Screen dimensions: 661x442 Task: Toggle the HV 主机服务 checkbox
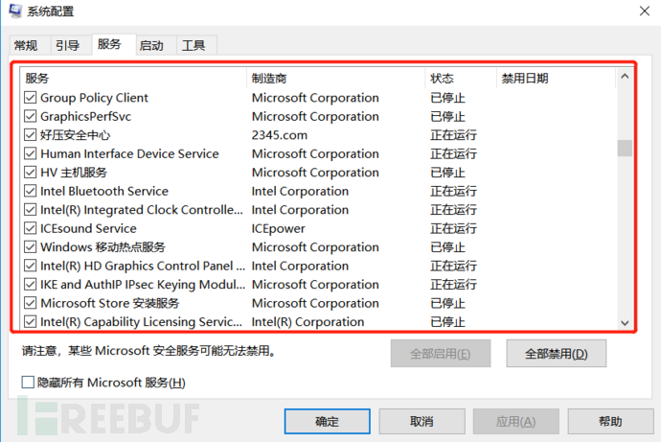click(30, 173)
